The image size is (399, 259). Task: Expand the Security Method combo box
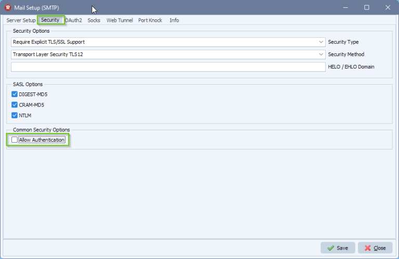click(x=168, y=54)
